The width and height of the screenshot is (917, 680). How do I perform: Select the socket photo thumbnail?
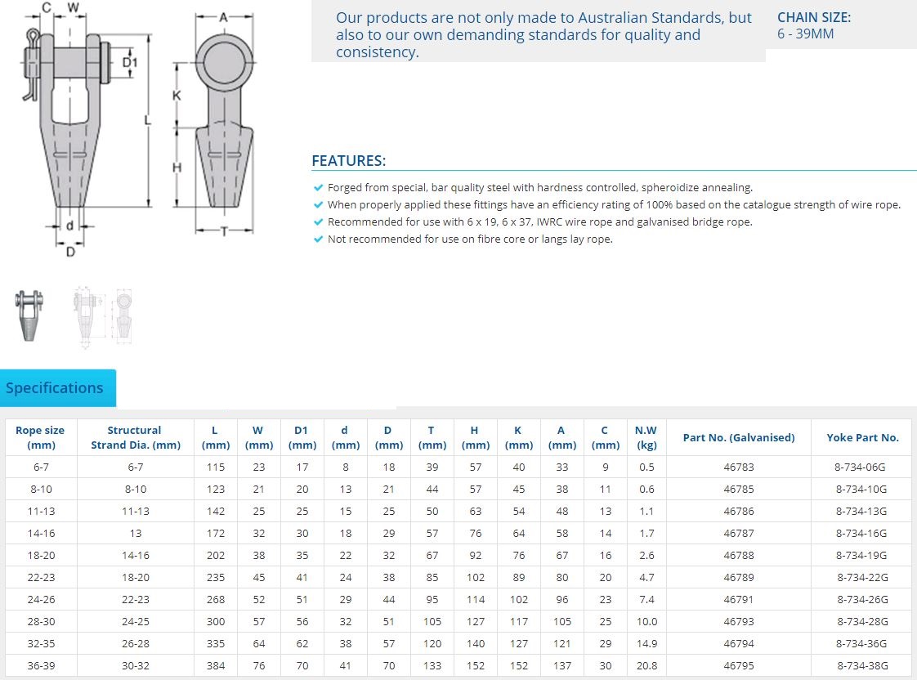click(29, 315)
